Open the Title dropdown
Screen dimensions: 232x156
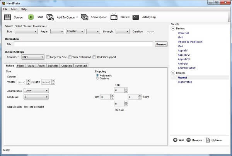(x=26, y=31)
